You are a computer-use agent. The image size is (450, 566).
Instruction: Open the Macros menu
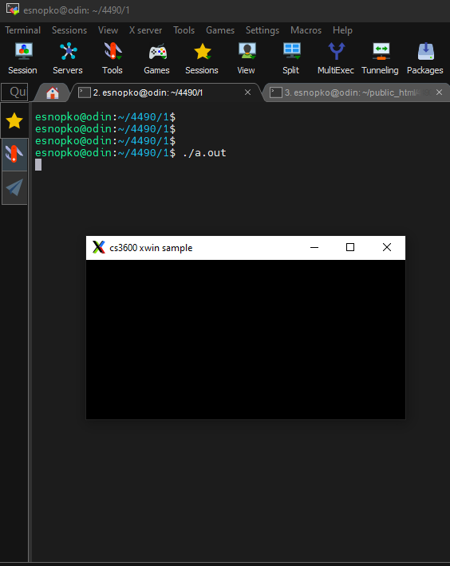[x=306, y=30]
